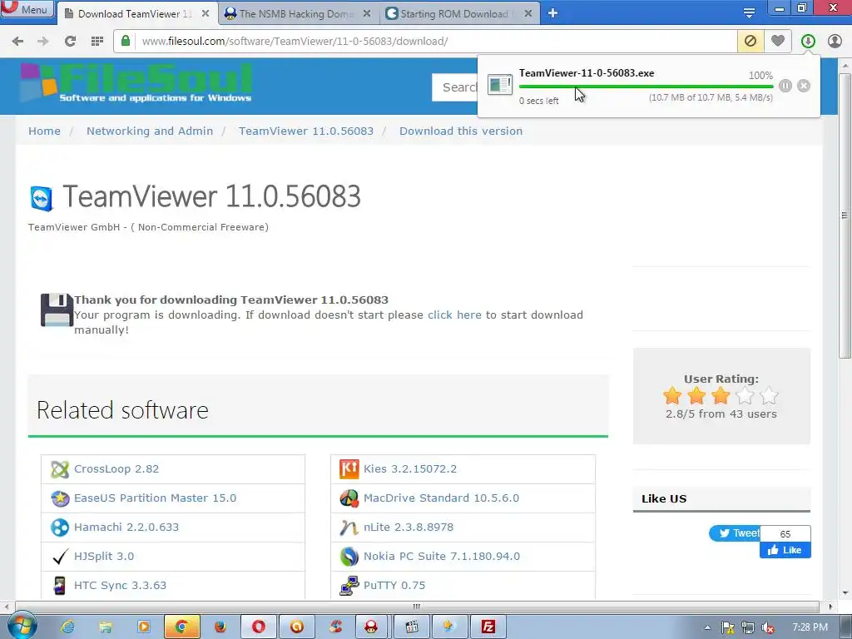Click the FileSoul search field

click(455, 87)
